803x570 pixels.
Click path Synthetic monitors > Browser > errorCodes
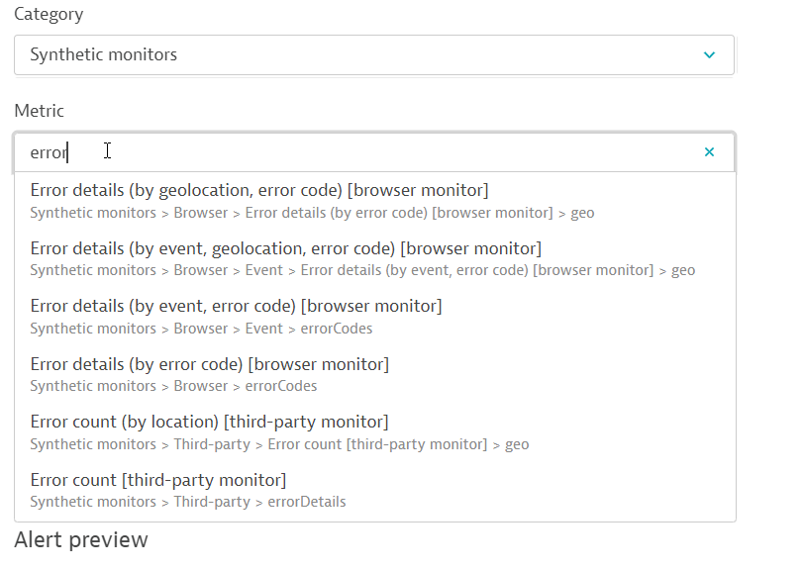pos(173,386)
